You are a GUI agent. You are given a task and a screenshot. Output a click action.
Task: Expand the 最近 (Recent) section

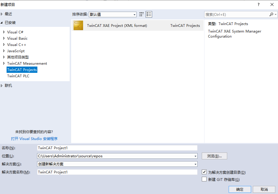(2, 14)
